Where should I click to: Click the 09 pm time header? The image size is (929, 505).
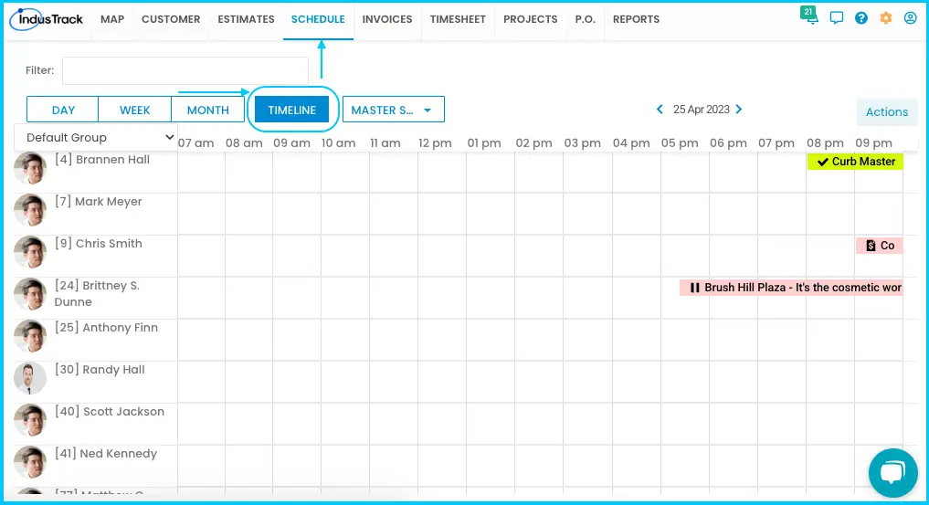[873, 143]
